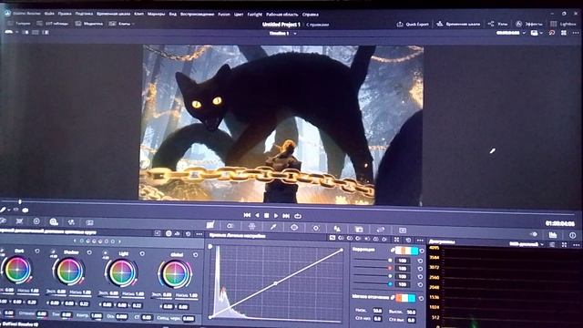Open the Color Warper web-grid palette
583x328 pixels.
(251, 226)
